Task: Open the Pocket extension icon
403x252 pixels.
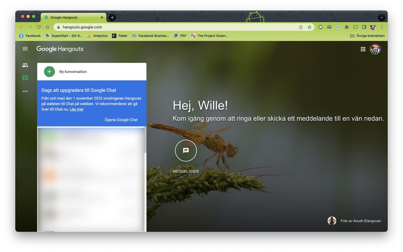Action: click(x=320, y=27)
